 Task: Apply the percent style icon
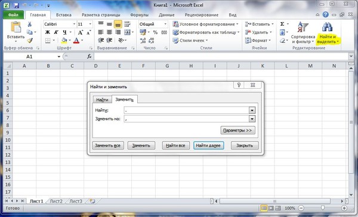click(x=155, y=32)
